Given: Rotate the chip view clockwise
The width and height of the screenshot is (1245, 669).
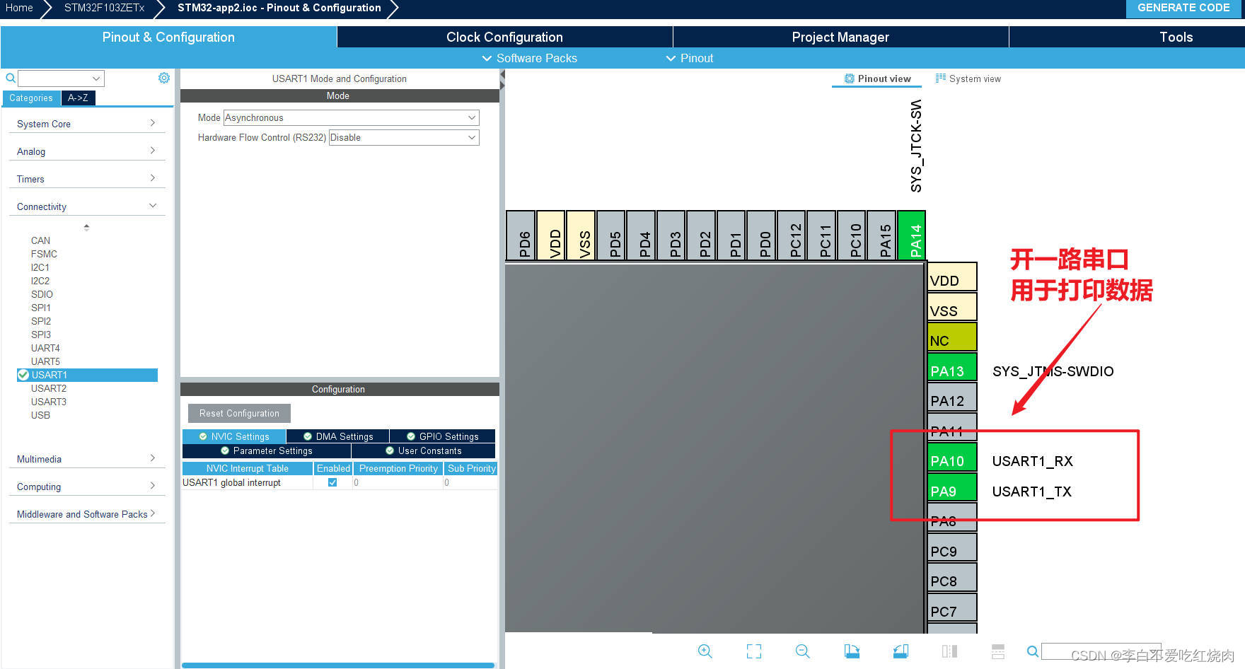Looking at the screenshot, I should pos(852,651).
